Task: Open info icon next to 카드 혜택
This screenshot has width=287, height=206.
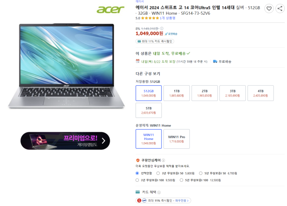Action: tap(159, 192)
